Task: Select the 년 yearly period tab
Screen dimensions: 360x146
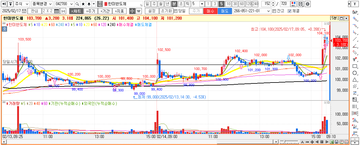Action: (x=167, y=4)
